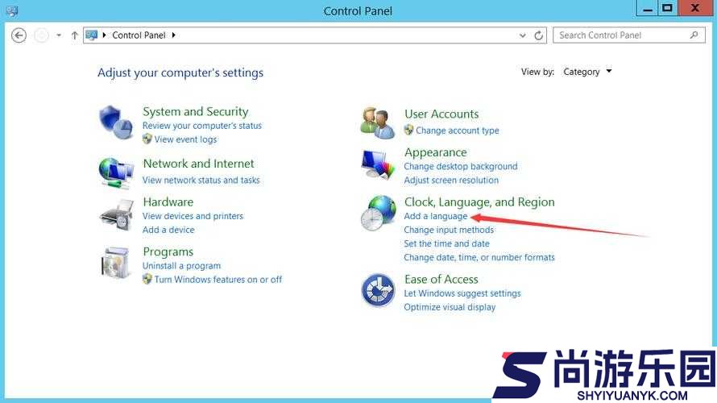
Task: Click the search magnifier icon
Action: coord(694,35)
